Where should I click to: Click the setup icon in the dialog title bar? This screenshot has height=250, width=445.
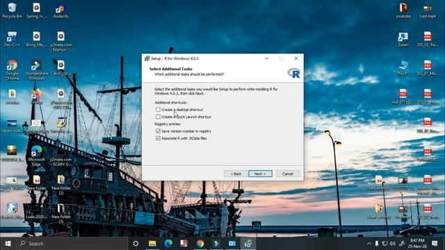147,58
